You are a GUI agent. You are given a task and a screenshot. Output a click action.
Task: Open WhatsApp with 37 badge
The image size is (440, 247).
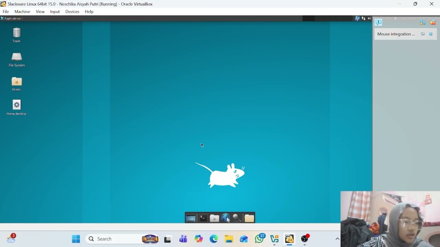click(260, 238)
